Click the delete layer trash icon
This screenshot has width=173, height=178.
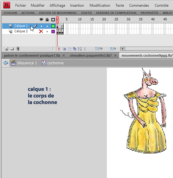click(x=18, y=49)
